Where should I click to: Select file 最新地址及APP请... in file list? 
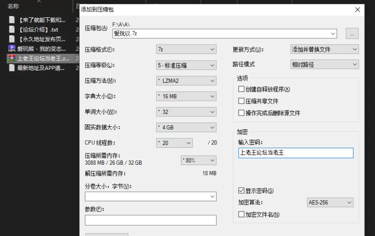[42, 68]
